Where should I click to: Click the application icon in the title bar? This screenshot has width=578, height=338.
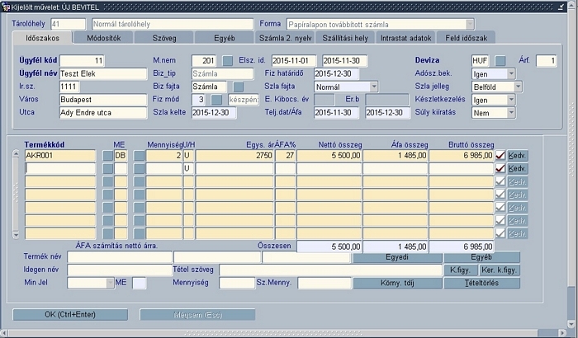[x=6, y=7]
